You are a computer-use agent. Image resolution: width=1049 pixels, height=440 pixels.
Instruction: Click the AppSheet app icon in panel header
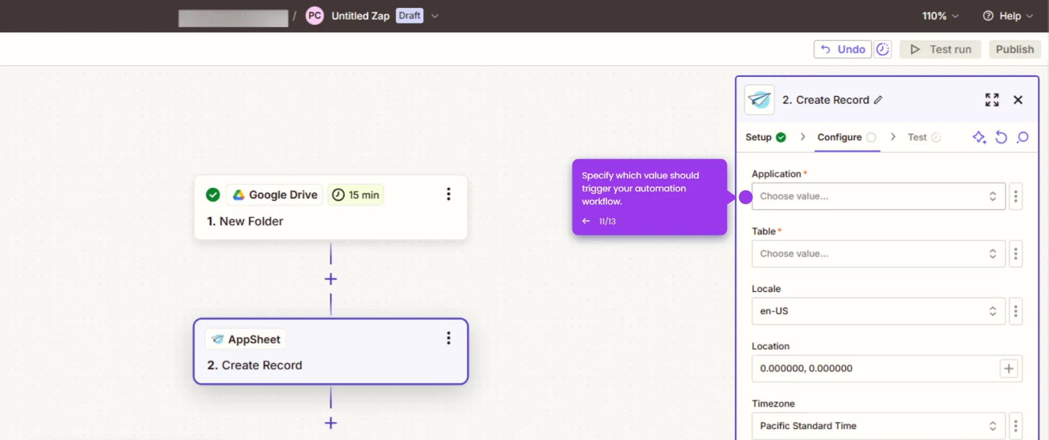tap(760, 100)
